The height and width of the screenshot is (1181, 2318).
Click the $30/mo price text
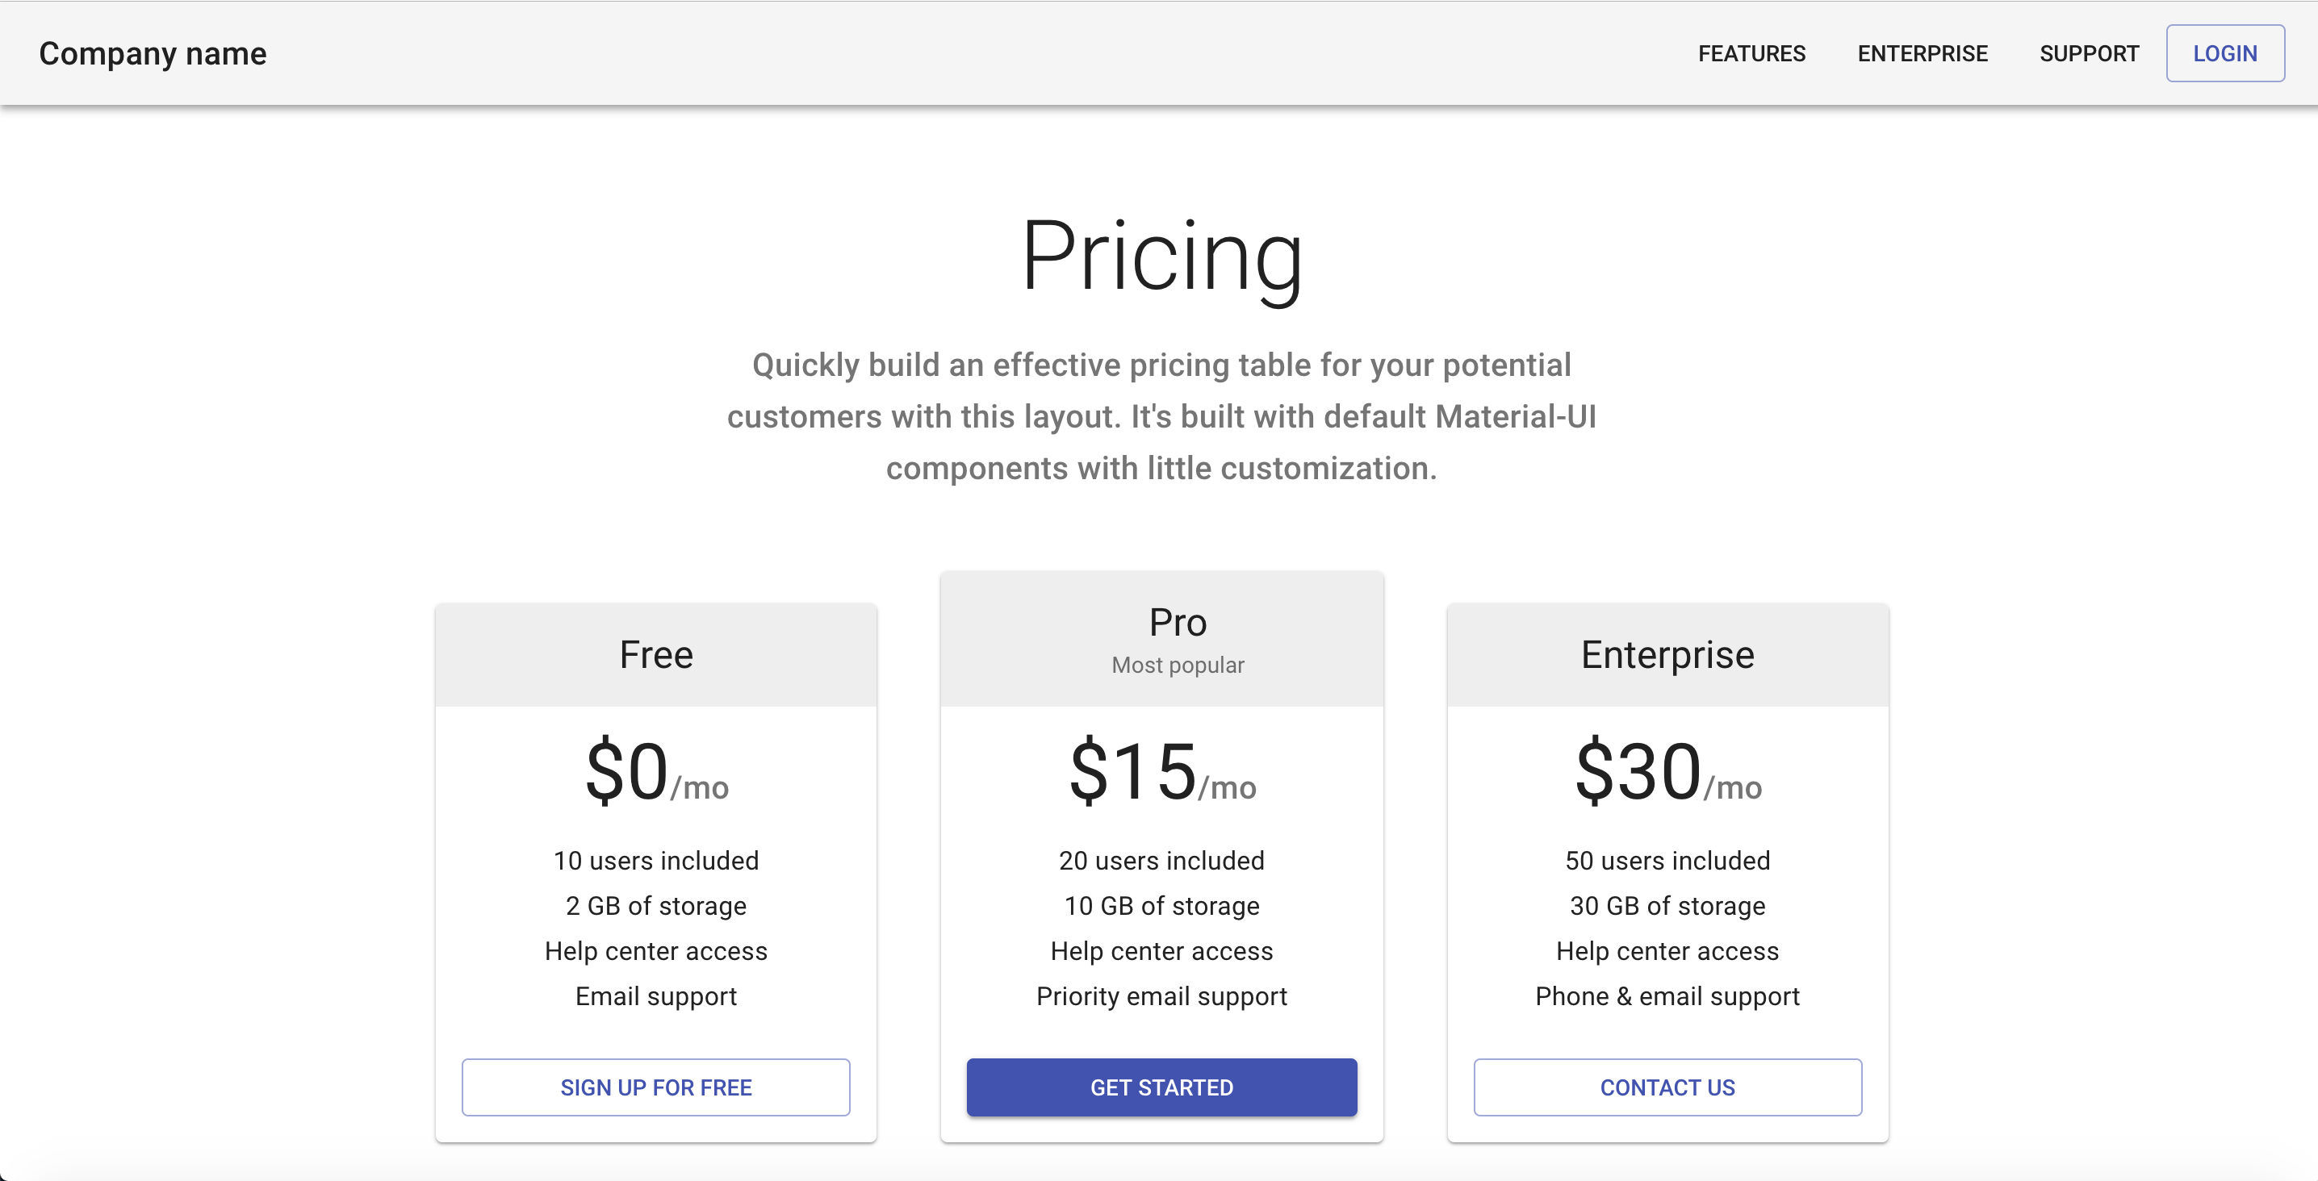1667,774
